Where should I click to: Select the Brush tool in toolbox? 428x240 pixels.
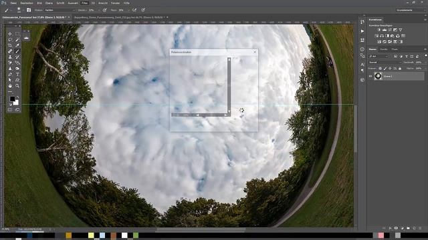(x=17, y=51)
